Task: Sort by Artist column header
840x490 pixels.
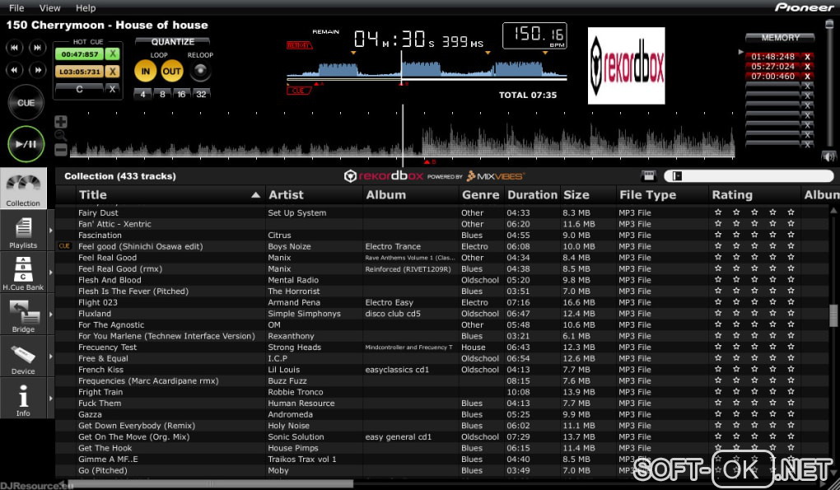Action: coord(314,195)
